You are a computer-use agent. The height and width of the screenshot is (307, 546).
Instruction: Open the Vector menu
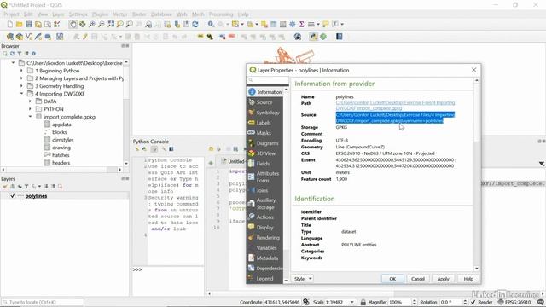point(120,14)
